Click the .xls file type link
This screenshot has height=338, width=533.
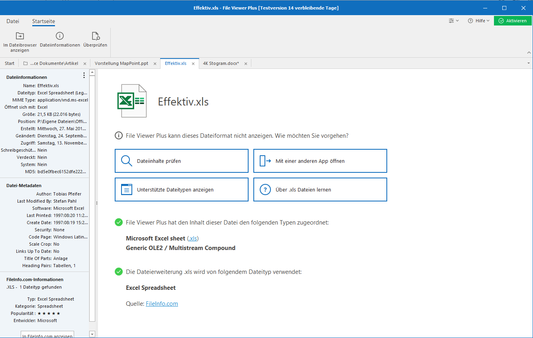tap(193, 238)
